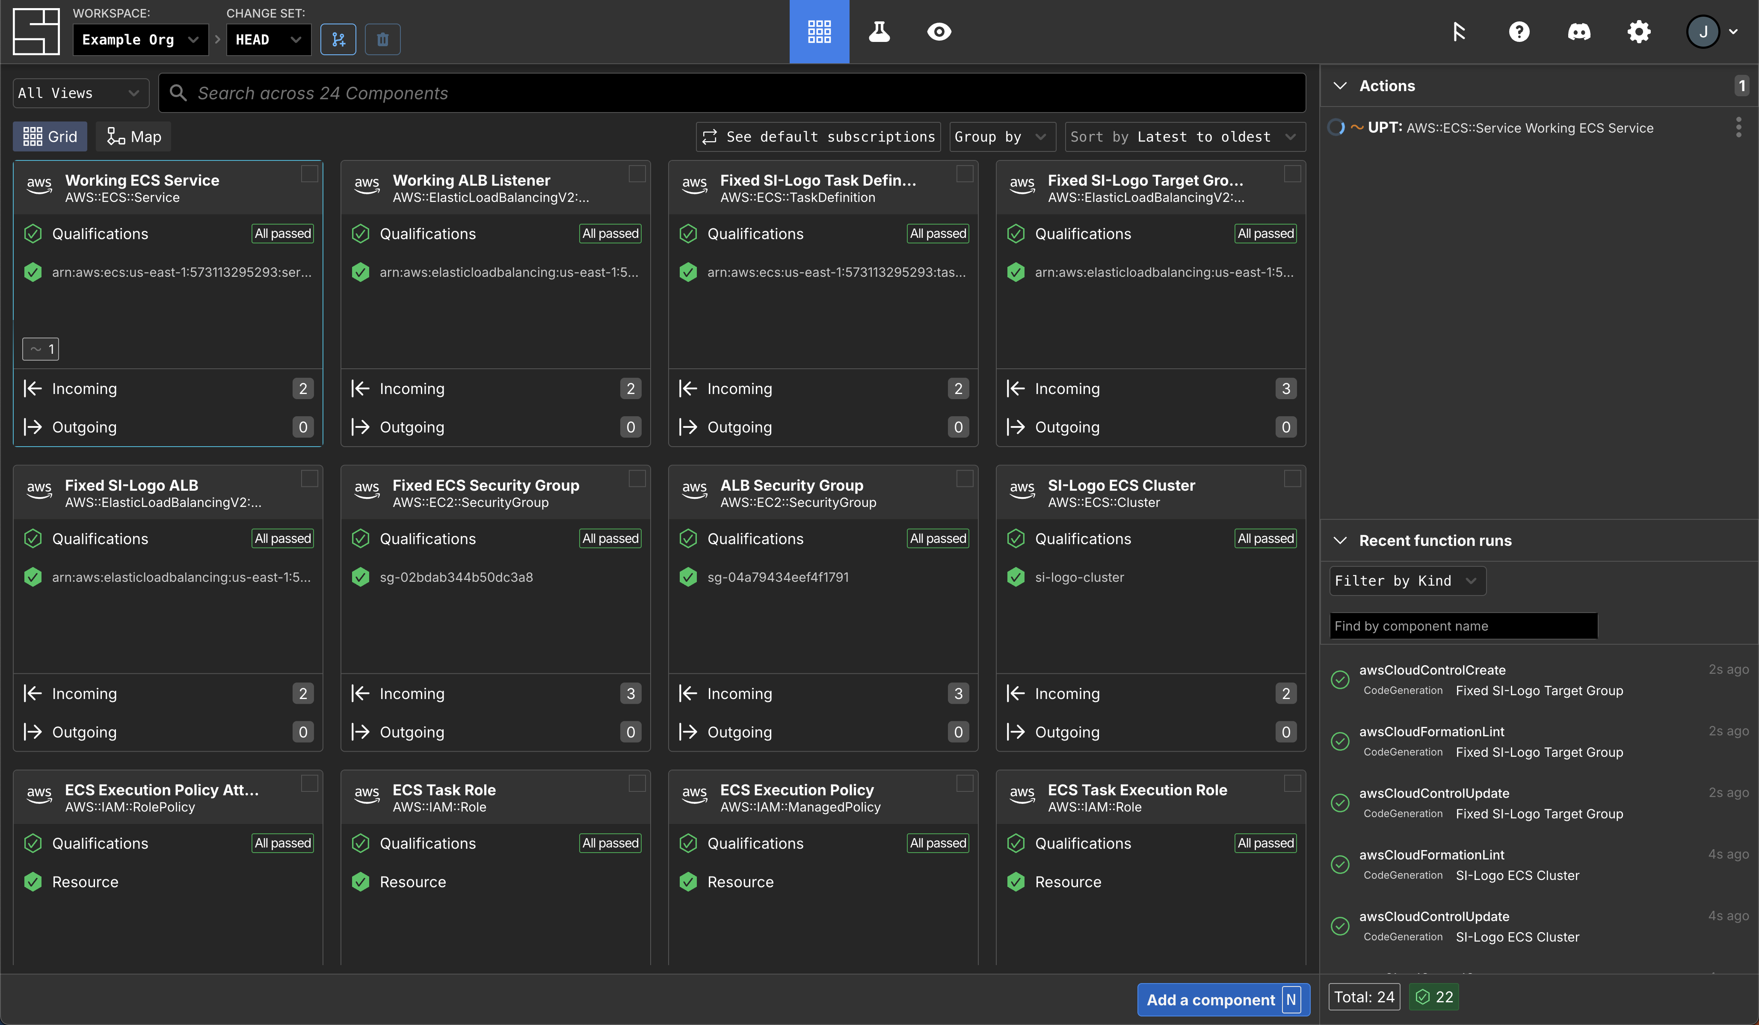Click the Incoming arrow icon on ALB Security Group card
The image size is (1759, 1025).
pyautogui.click(x=688, y=693)
